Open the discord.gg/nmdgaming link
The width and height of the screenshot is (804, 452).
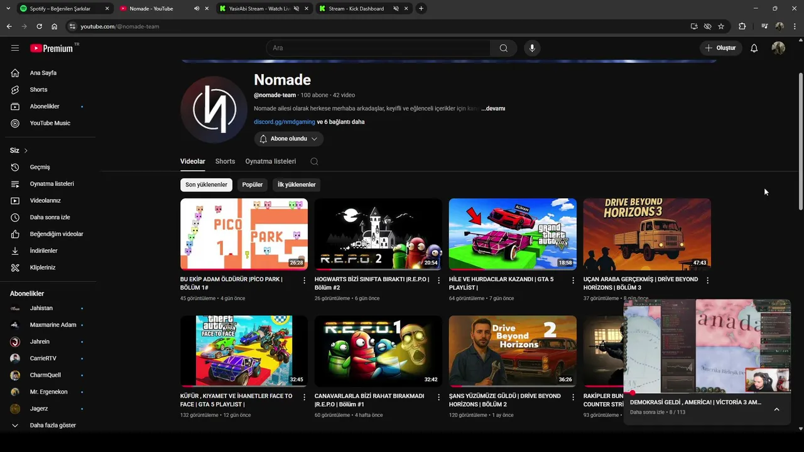pyautogui.click(x=285, y=122)
